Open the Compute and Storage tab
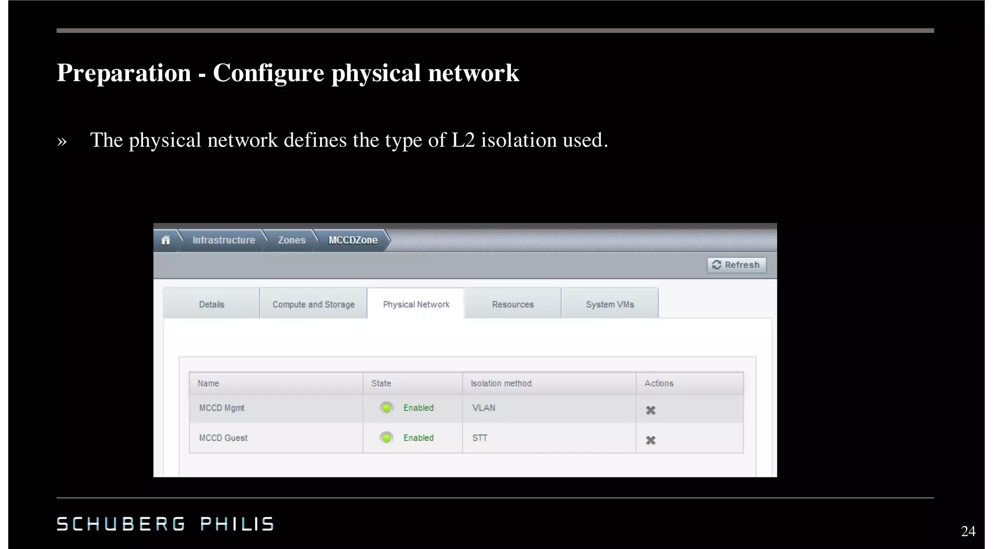Image resolution: width=993 pixels, height=549 pixels. [x=314, y=304]
